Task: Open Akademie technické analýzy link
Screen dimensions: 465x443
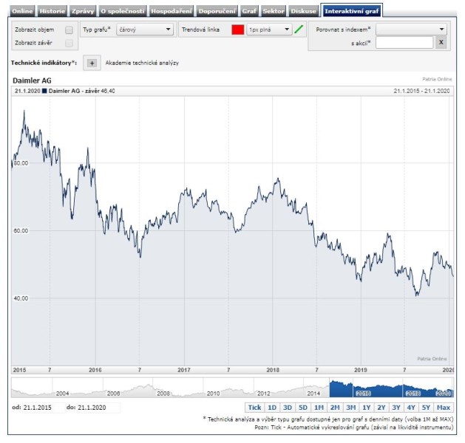Action: (x=142, y=63)
